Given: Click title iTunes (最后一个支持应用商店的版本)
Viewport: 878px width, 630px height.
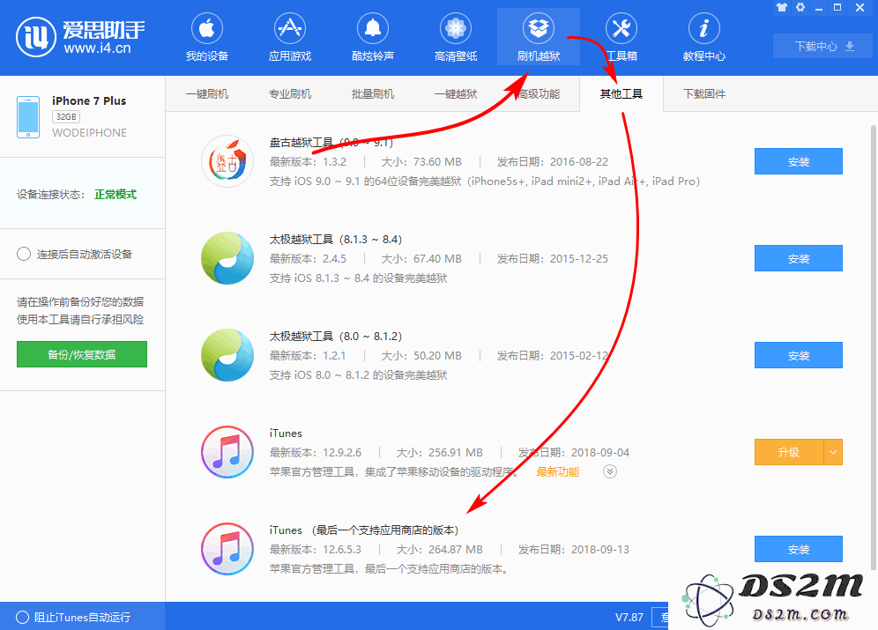Looking at the screenshot, I should click(364, 530).
